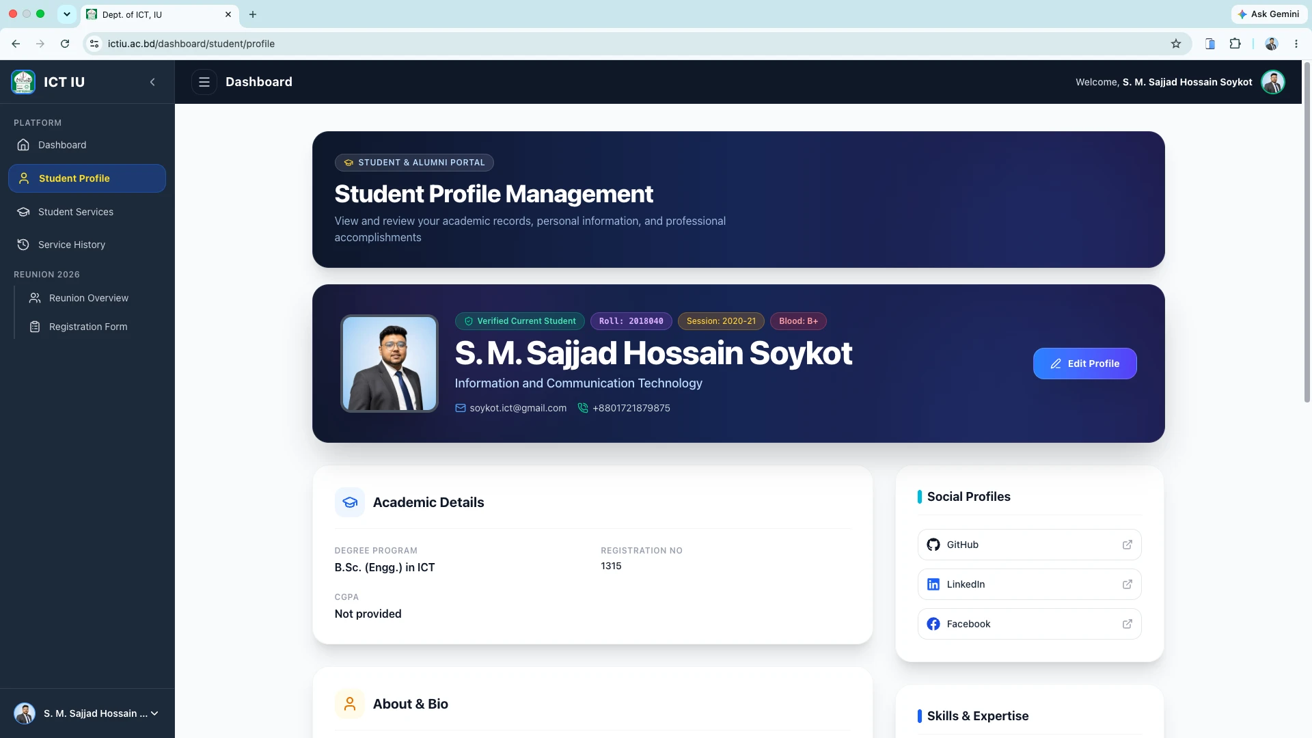Click the Registration Form clipboard icon
The image size is (1312, 738).
(x=35, y=327)
